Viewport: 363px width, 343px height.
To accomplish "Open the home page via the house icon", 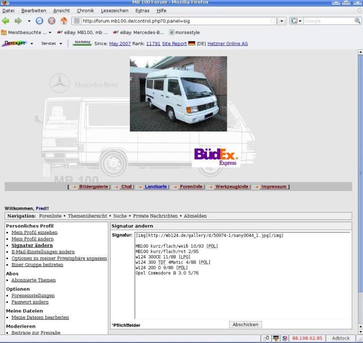I will click(x=64, y=21).
